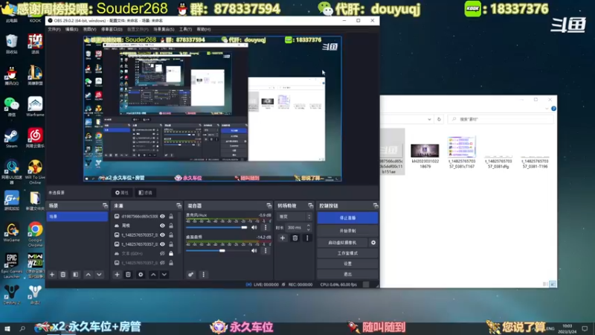
Task: Open source properties gear in the Sources toolbar
Action: pos(141,275)
